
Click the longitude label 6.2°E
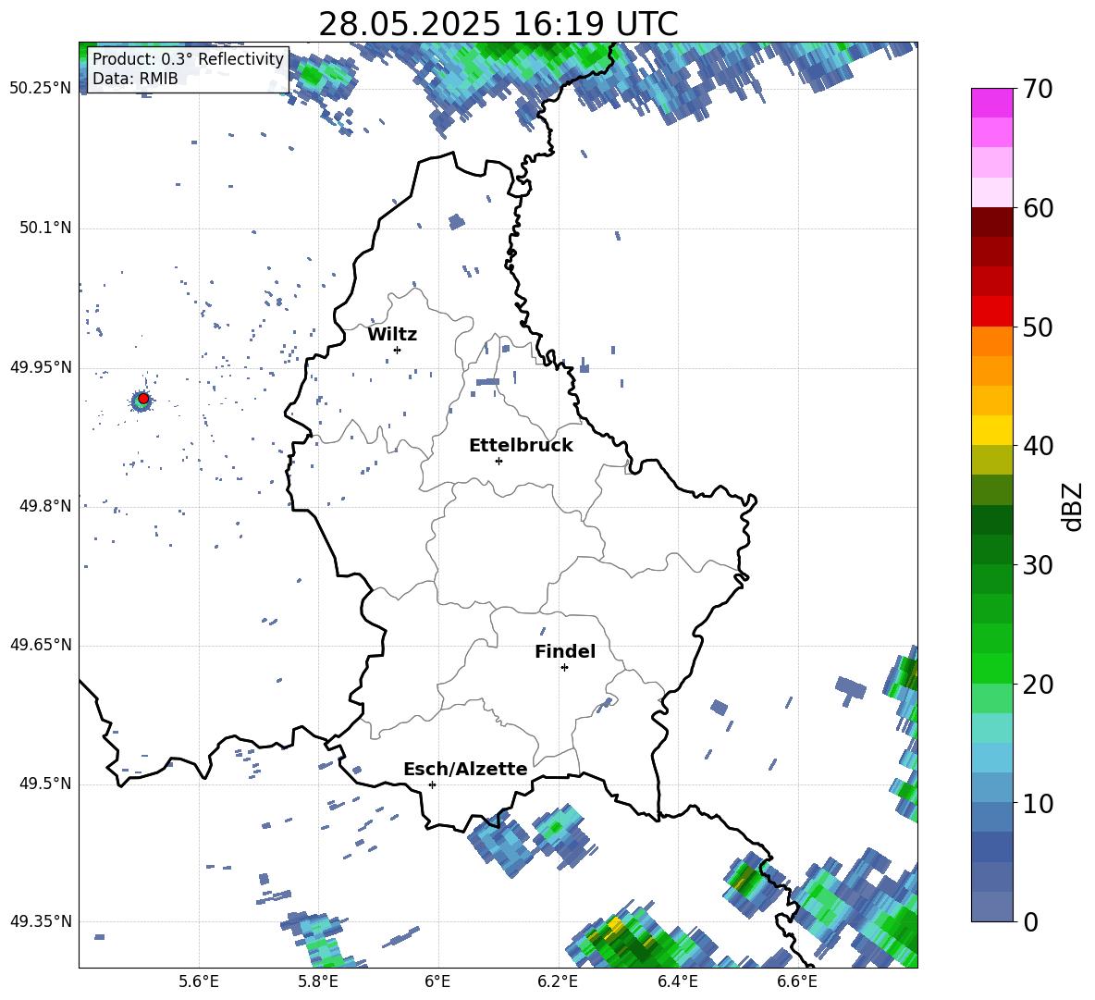pyautogui.click(x=558, y=981)
